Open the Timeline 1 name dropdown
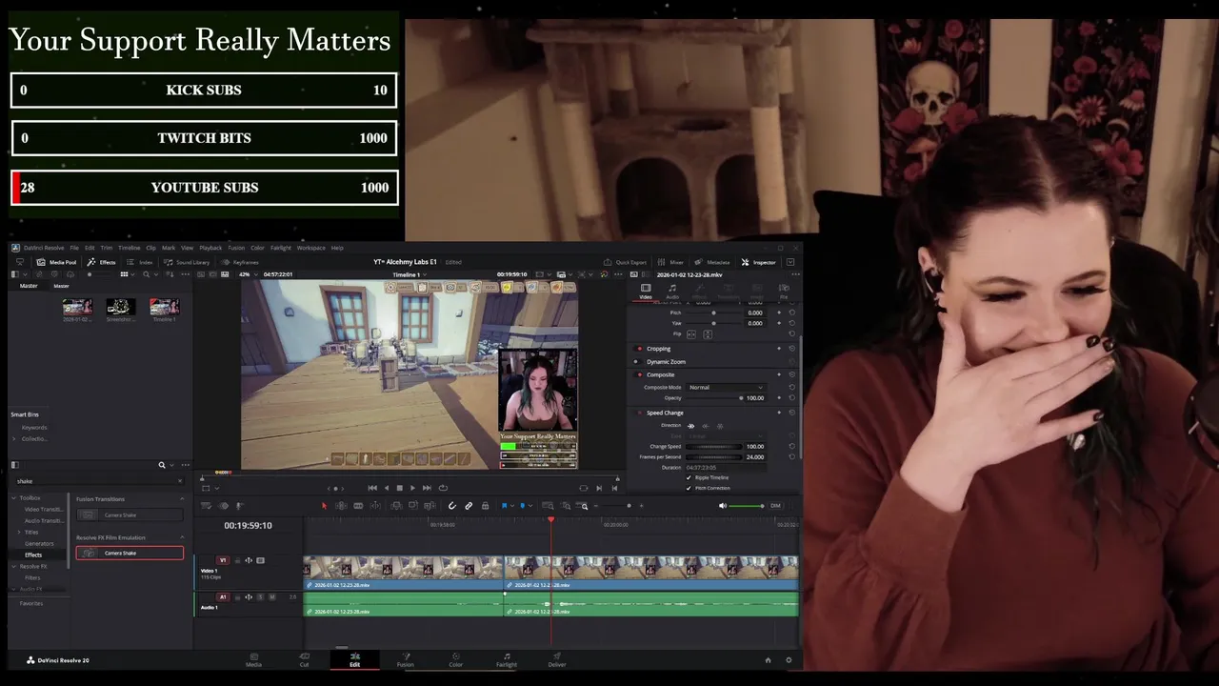Viewport: 1219px width, 686px height. click(410, 274)
